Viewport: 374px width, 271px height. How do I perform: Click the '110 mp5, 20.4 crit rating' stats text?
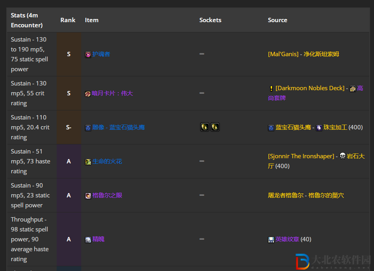(30, 127)
